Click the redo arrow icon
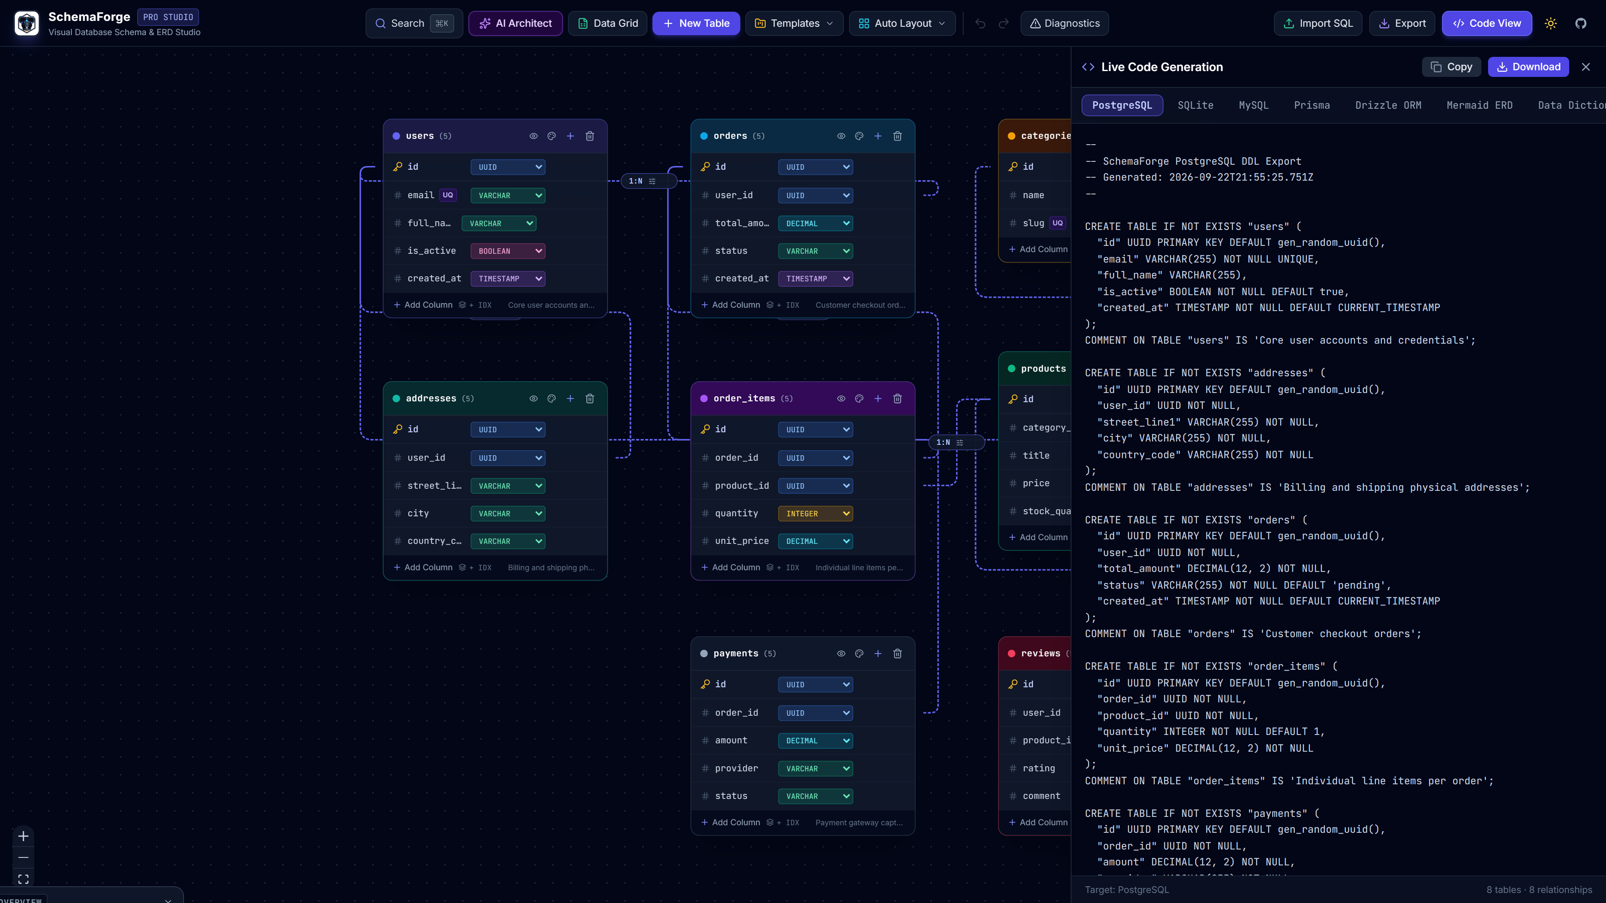The height and width of the screenshot is (903, 1606). [x=1004, y=23]
